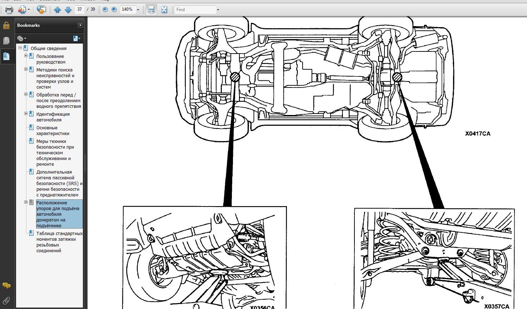Expand the Идентификация автомобиля bookmark

point(26,114)
